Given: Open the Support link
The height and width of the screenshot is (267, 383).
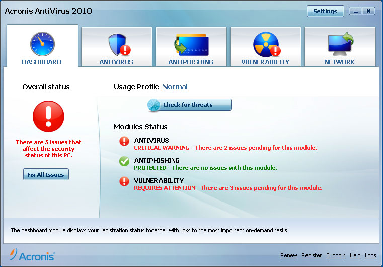Looking at the screenshot, I should tap(336, 255).
